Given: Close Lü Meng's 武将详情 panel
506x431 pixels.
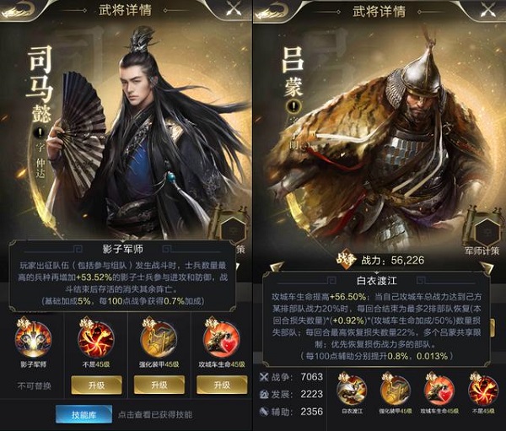Looking at the screenshot, I should click(488, 9).
